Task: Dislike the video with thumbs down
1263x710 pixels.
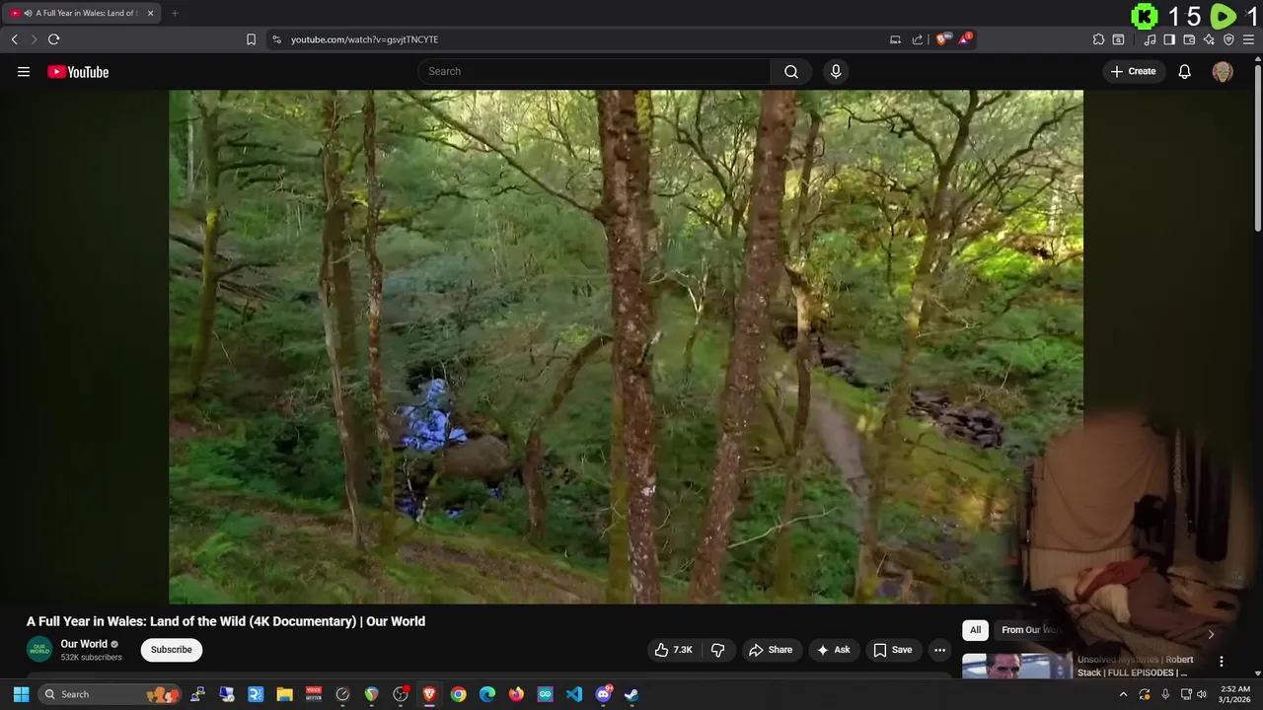Action: (x=718, y=650)
